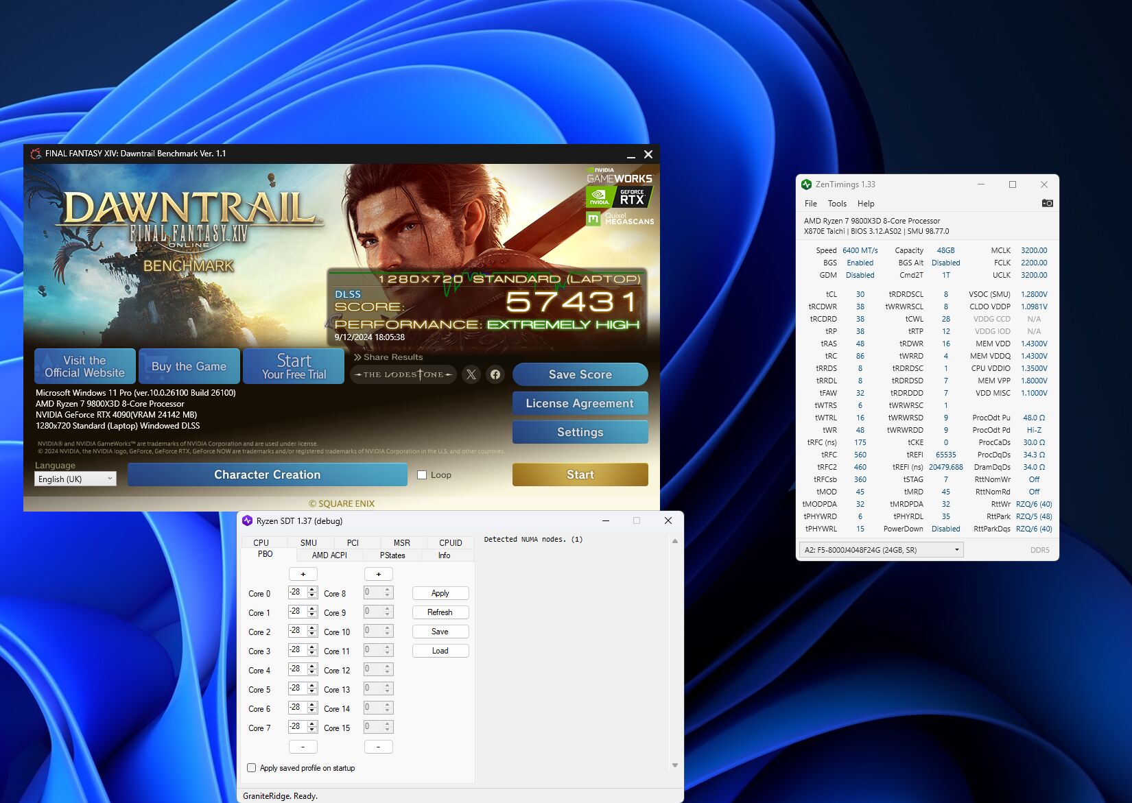This screenshot has height=803, width=1132.
Task: Click "Detected NUMA nodes. (1)" log text
Action: coord(533,540)
